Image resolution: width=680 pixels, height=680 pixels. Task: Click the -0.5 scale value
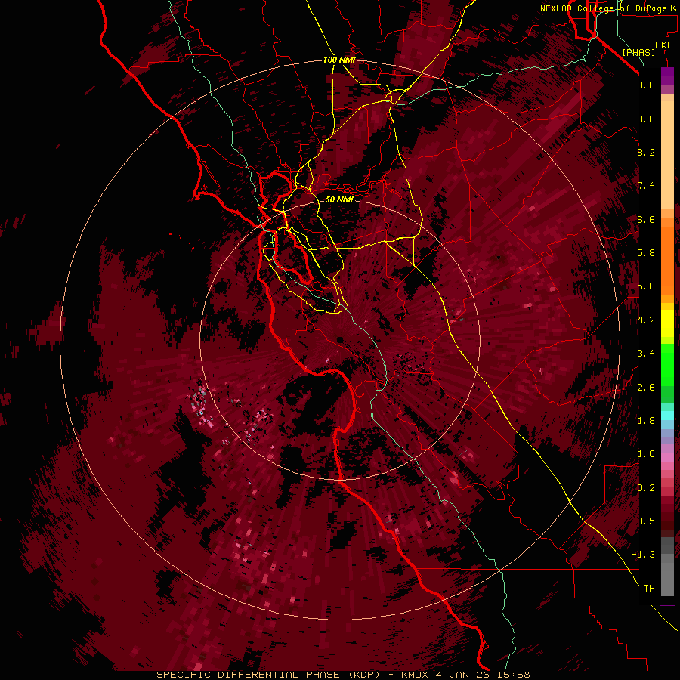click(x=643, y=521)
